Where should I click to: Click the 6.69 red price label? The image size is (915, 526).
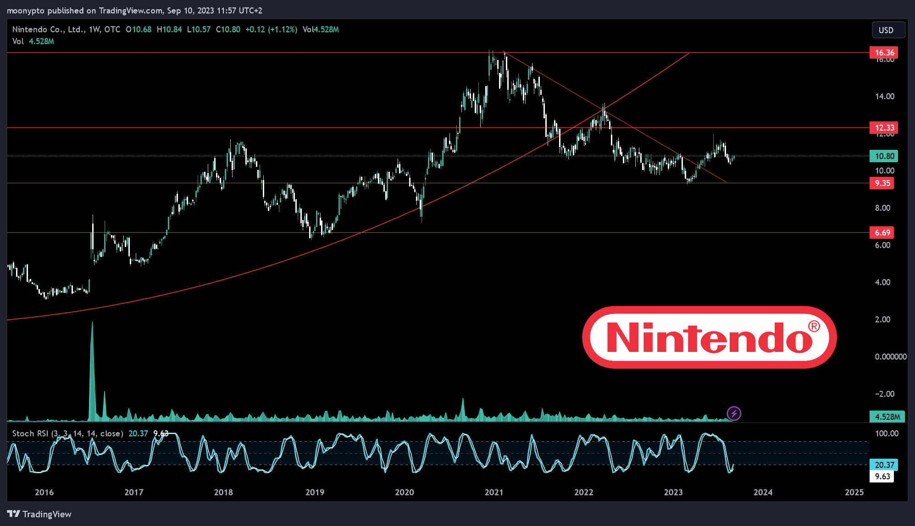tap(882, 233)
